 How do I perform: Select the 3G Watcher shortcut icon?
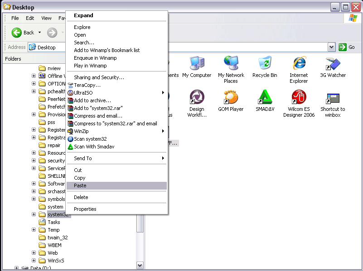pyautogui.click(x=333, y=63)
